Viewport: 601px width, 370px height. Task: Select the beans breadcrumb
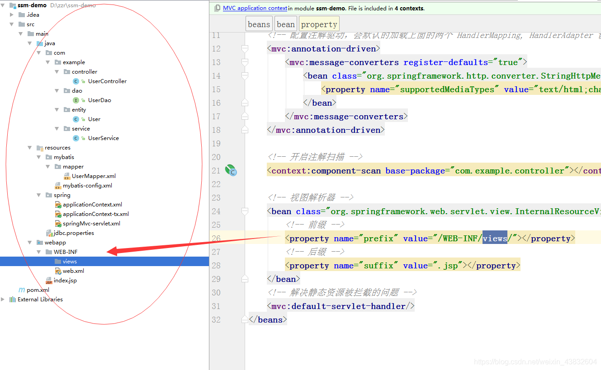(x=259, y=24)
